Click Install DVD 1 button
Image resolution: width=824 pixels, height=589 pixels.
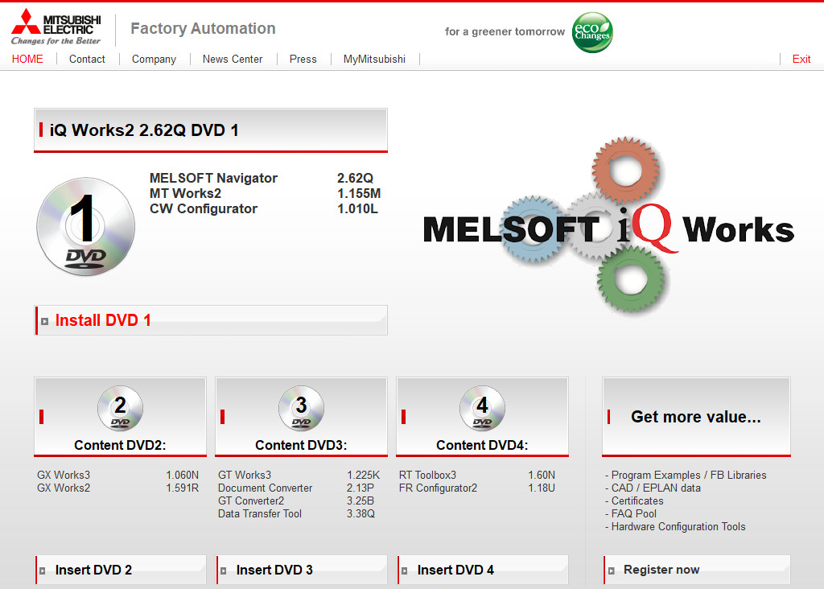point(211,320)
